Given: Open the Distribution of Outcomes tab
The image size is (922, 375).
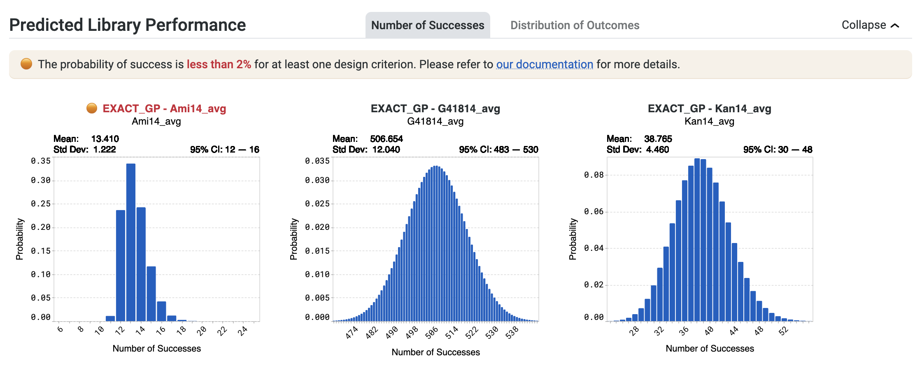Looking at the screenshot, I should point(575,25).
